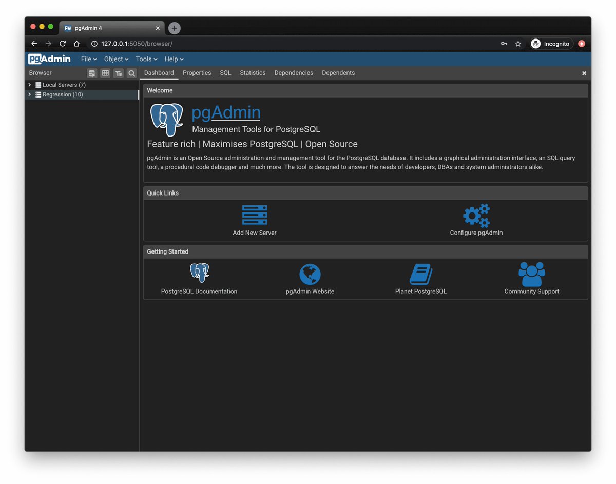Open the Object menu
The image size is (616, 484).
[116, 59]
